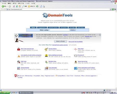The image size is (117, 94).
Task: Click the Search button next to Whois Lookup
Action: coord(73,30)
